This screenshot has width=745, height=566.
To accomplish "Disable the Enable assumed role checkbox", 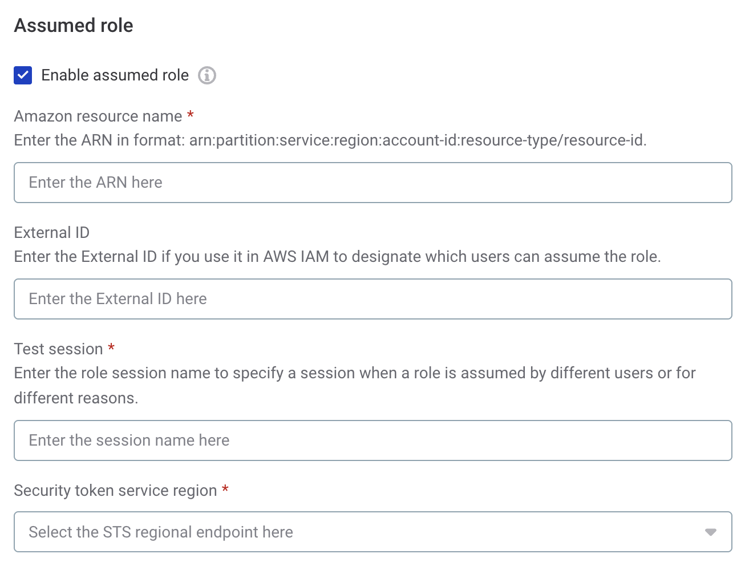I will coord(23,75).
